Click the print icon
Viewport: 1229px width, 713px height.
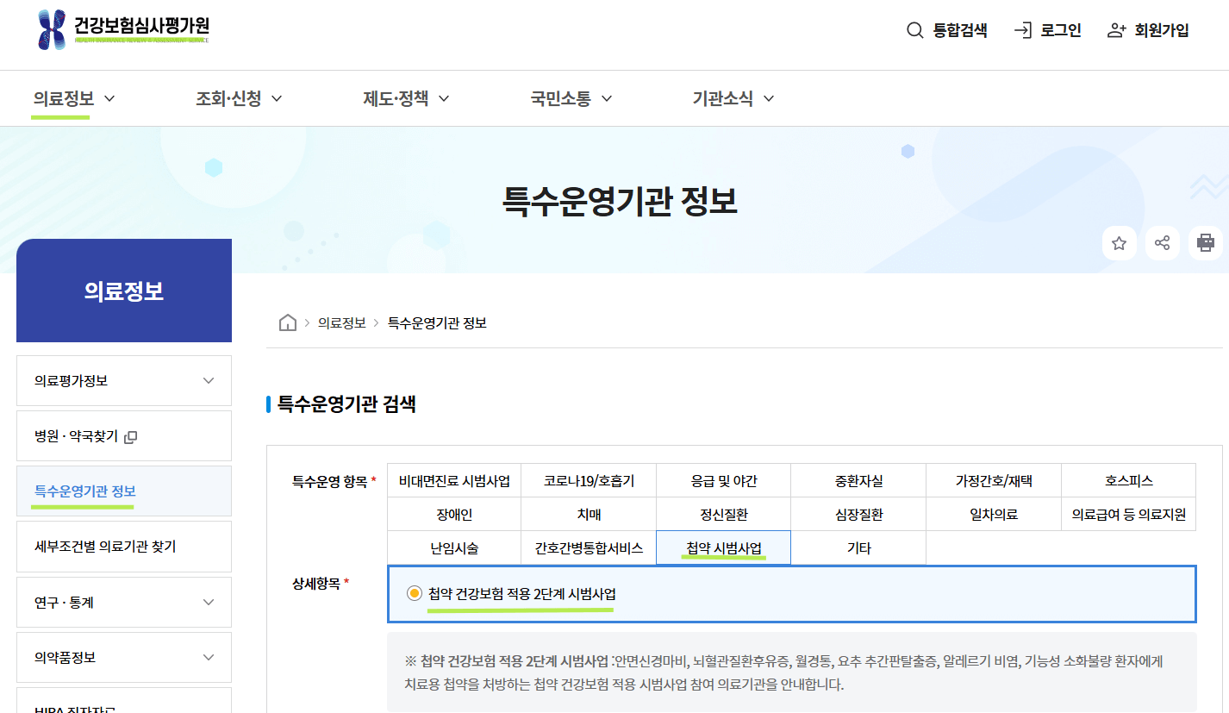(x=1205, y=243)
